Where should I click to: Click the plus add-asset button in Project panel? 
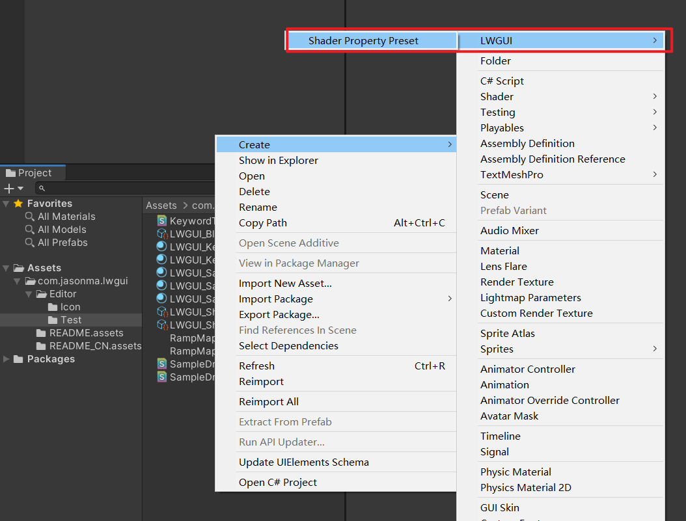[9, 189]
